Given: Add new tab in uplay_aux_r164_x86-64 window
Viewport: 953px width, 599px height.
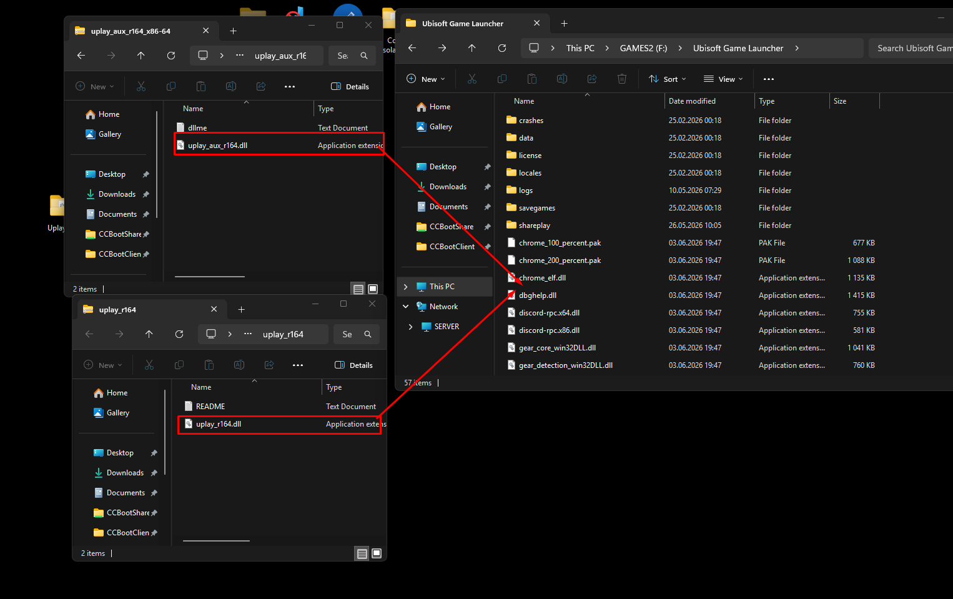Looking at the screenshot, I should (233, 31).
